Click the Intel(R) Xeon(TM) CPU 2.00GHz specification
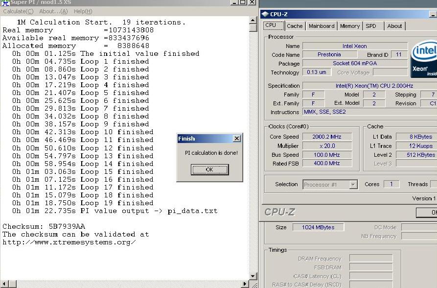This screenshot has height=288, width=437. (x=373, y=86)
